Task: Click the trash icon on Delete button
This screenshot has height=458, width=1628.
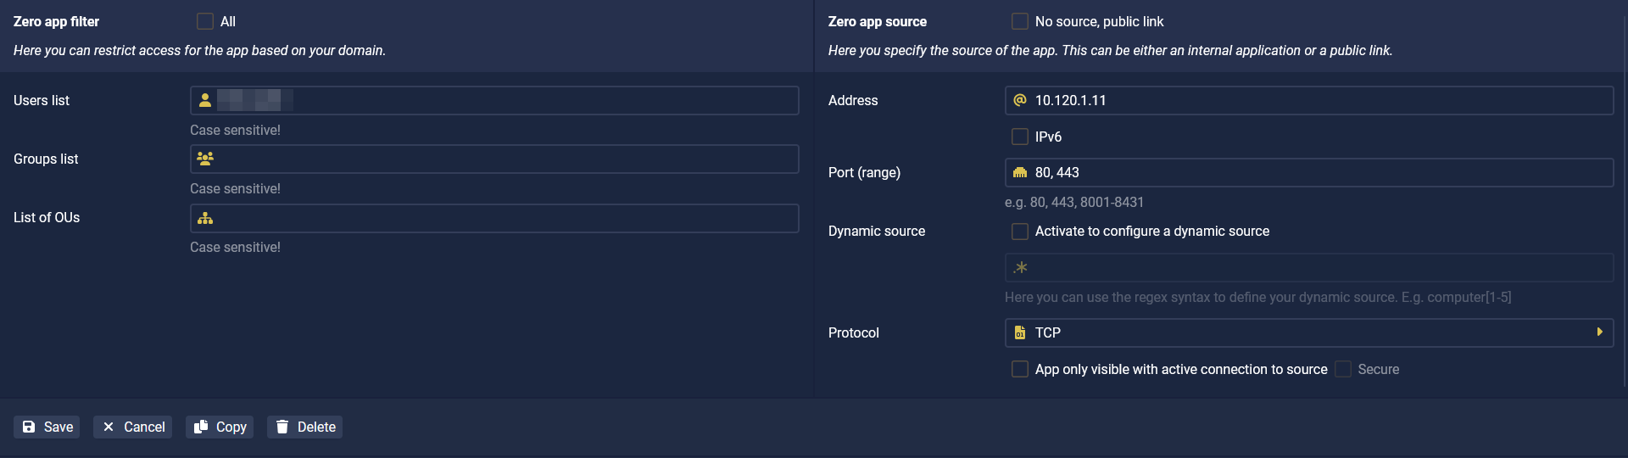Action: 282,427
